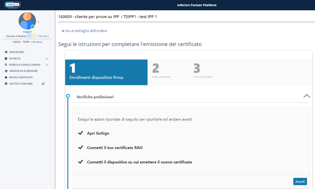Open the RICHIESTE menu item
315x189 pixels.
point(15,59)
